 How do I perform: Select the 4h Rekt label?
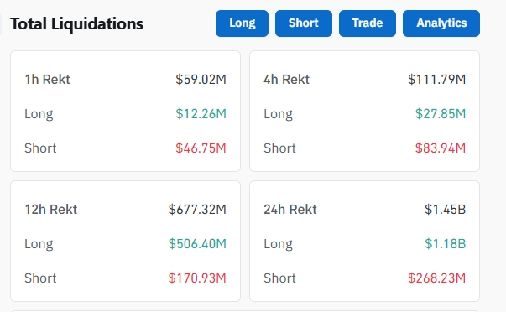click(286, 80)
